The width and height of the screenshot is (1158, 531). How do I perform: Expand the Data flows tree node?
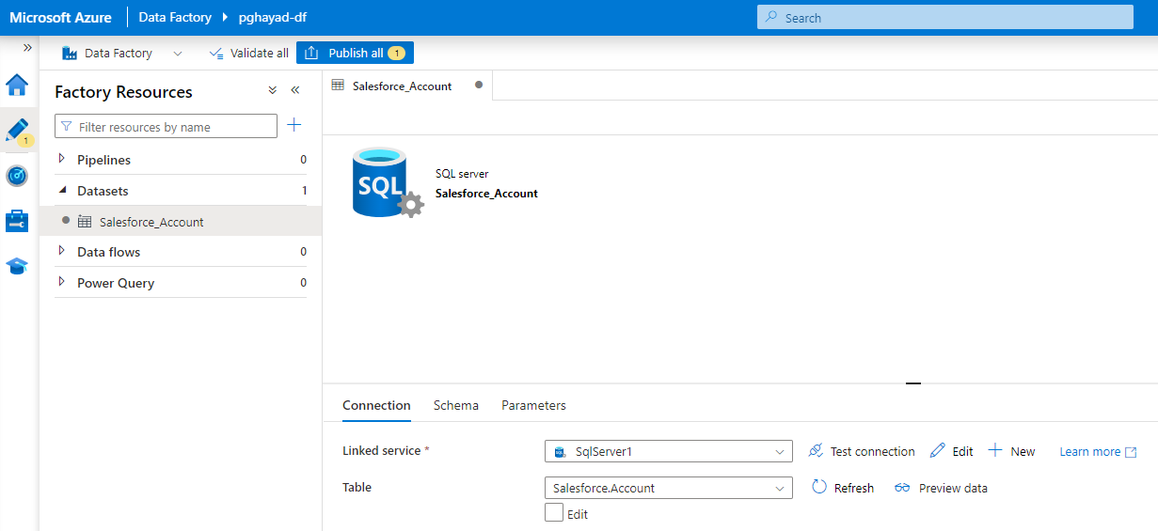point(62,251)
